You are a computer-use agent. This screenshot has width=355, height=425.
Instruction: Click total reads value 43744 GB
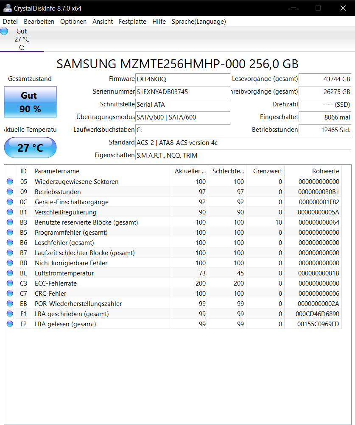tap(325, 79)
